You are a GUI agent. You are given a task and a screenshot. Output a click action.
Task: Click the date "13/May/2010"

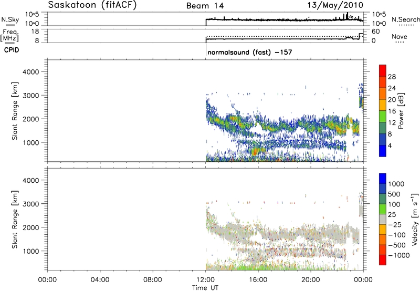pyautogui.click(x=335, y=5)
